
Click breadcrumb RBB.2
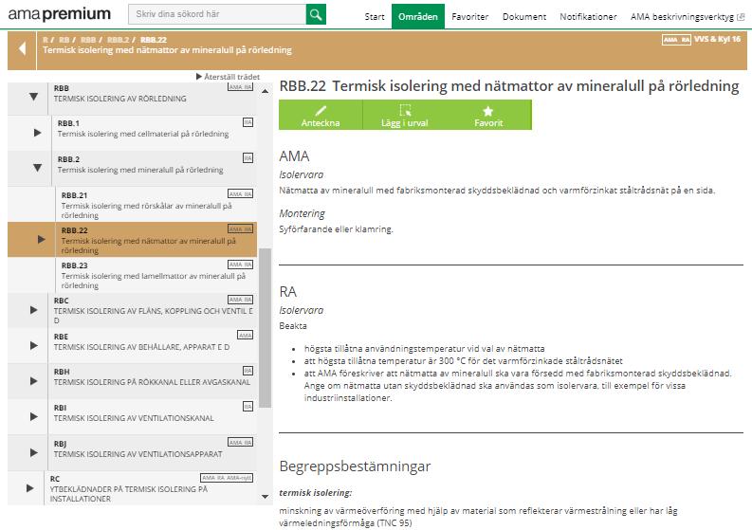point(118,40)
